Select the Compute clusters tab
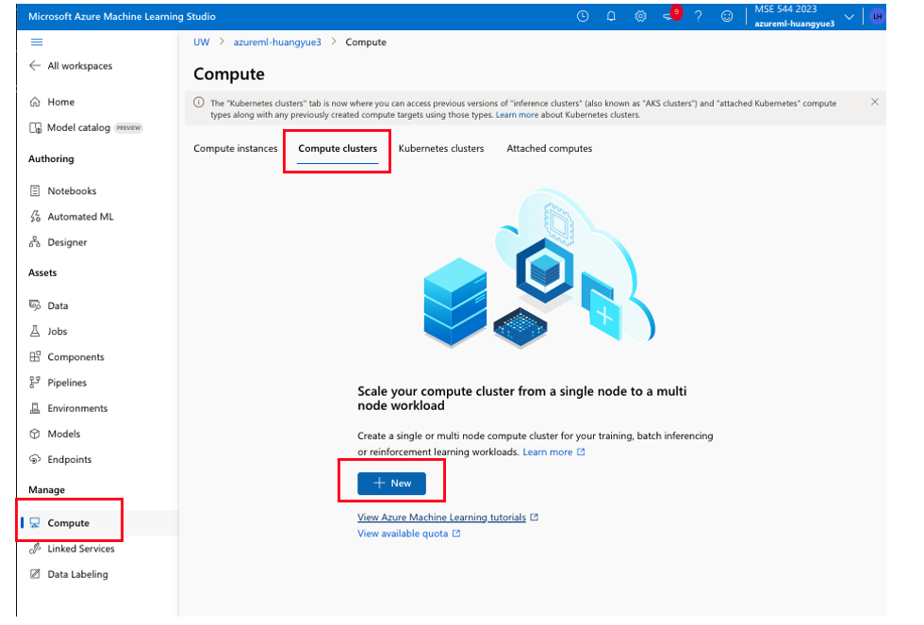The height and width of the screenshot is (625, 924). click(x=338, y=148)
